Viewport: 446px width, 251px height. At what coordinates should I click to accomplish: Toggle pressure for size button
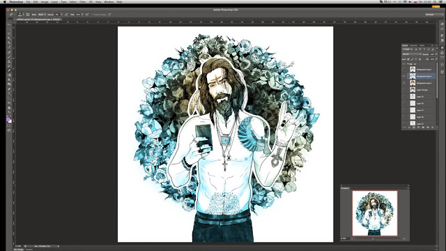pos(109,15)
